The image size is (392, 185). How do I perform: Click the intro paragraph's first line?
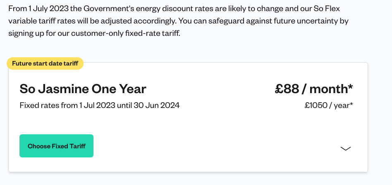click(174, 9)
